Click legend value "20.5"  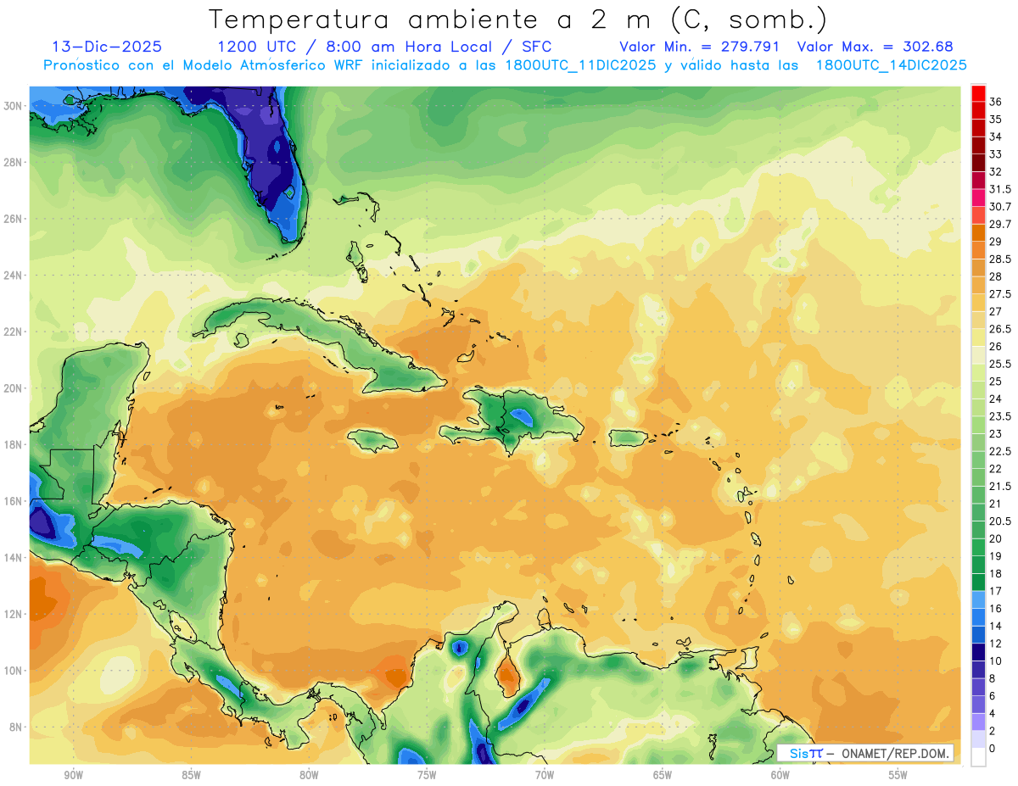[1000, 521]
